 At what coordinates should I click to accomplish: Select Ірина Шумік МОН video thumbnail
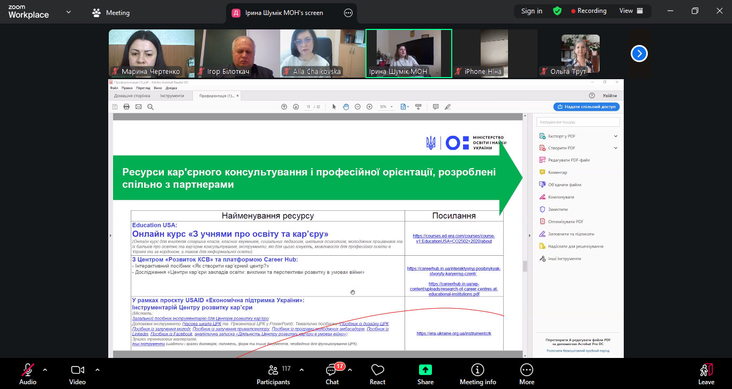(x=408, y=54)
